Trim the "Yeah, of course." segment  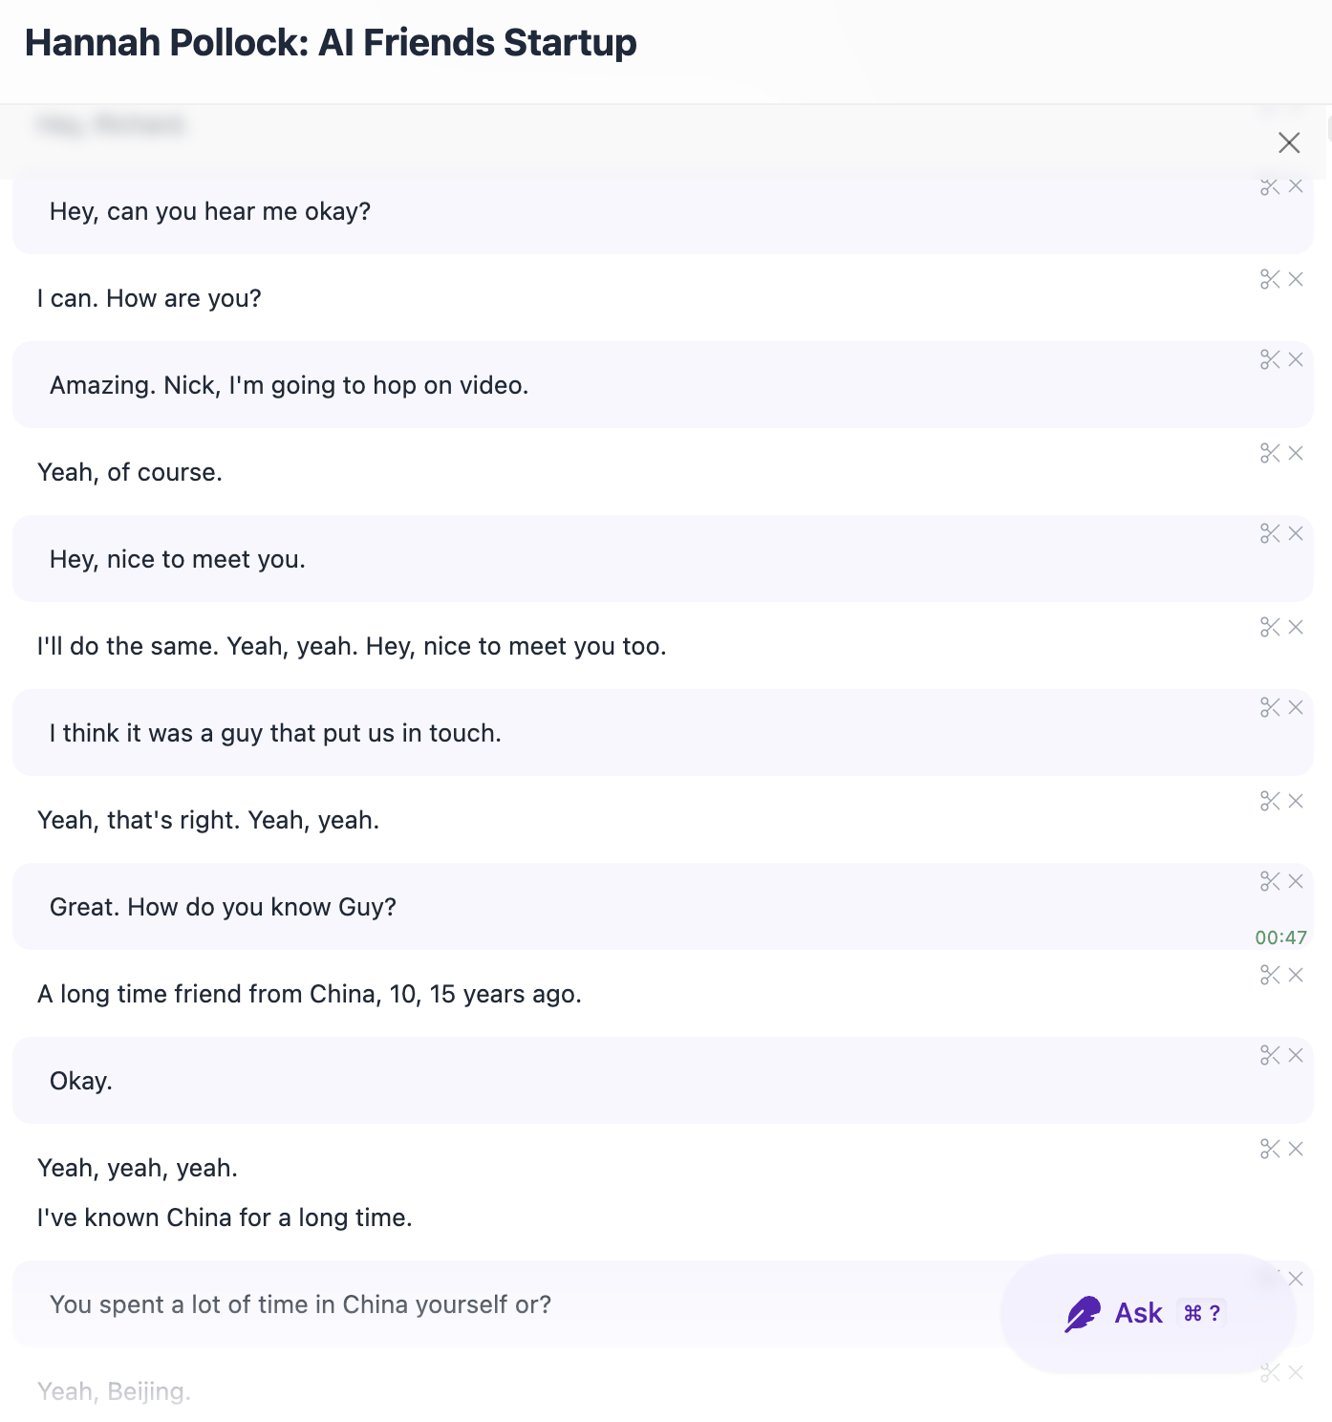coord(1271,454)
